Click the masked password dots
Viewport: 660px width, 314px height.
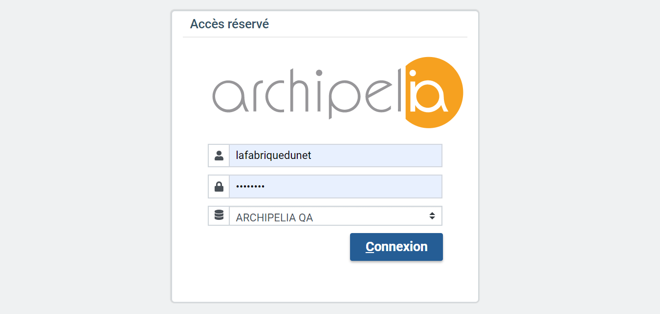click(x=250, y=187)
